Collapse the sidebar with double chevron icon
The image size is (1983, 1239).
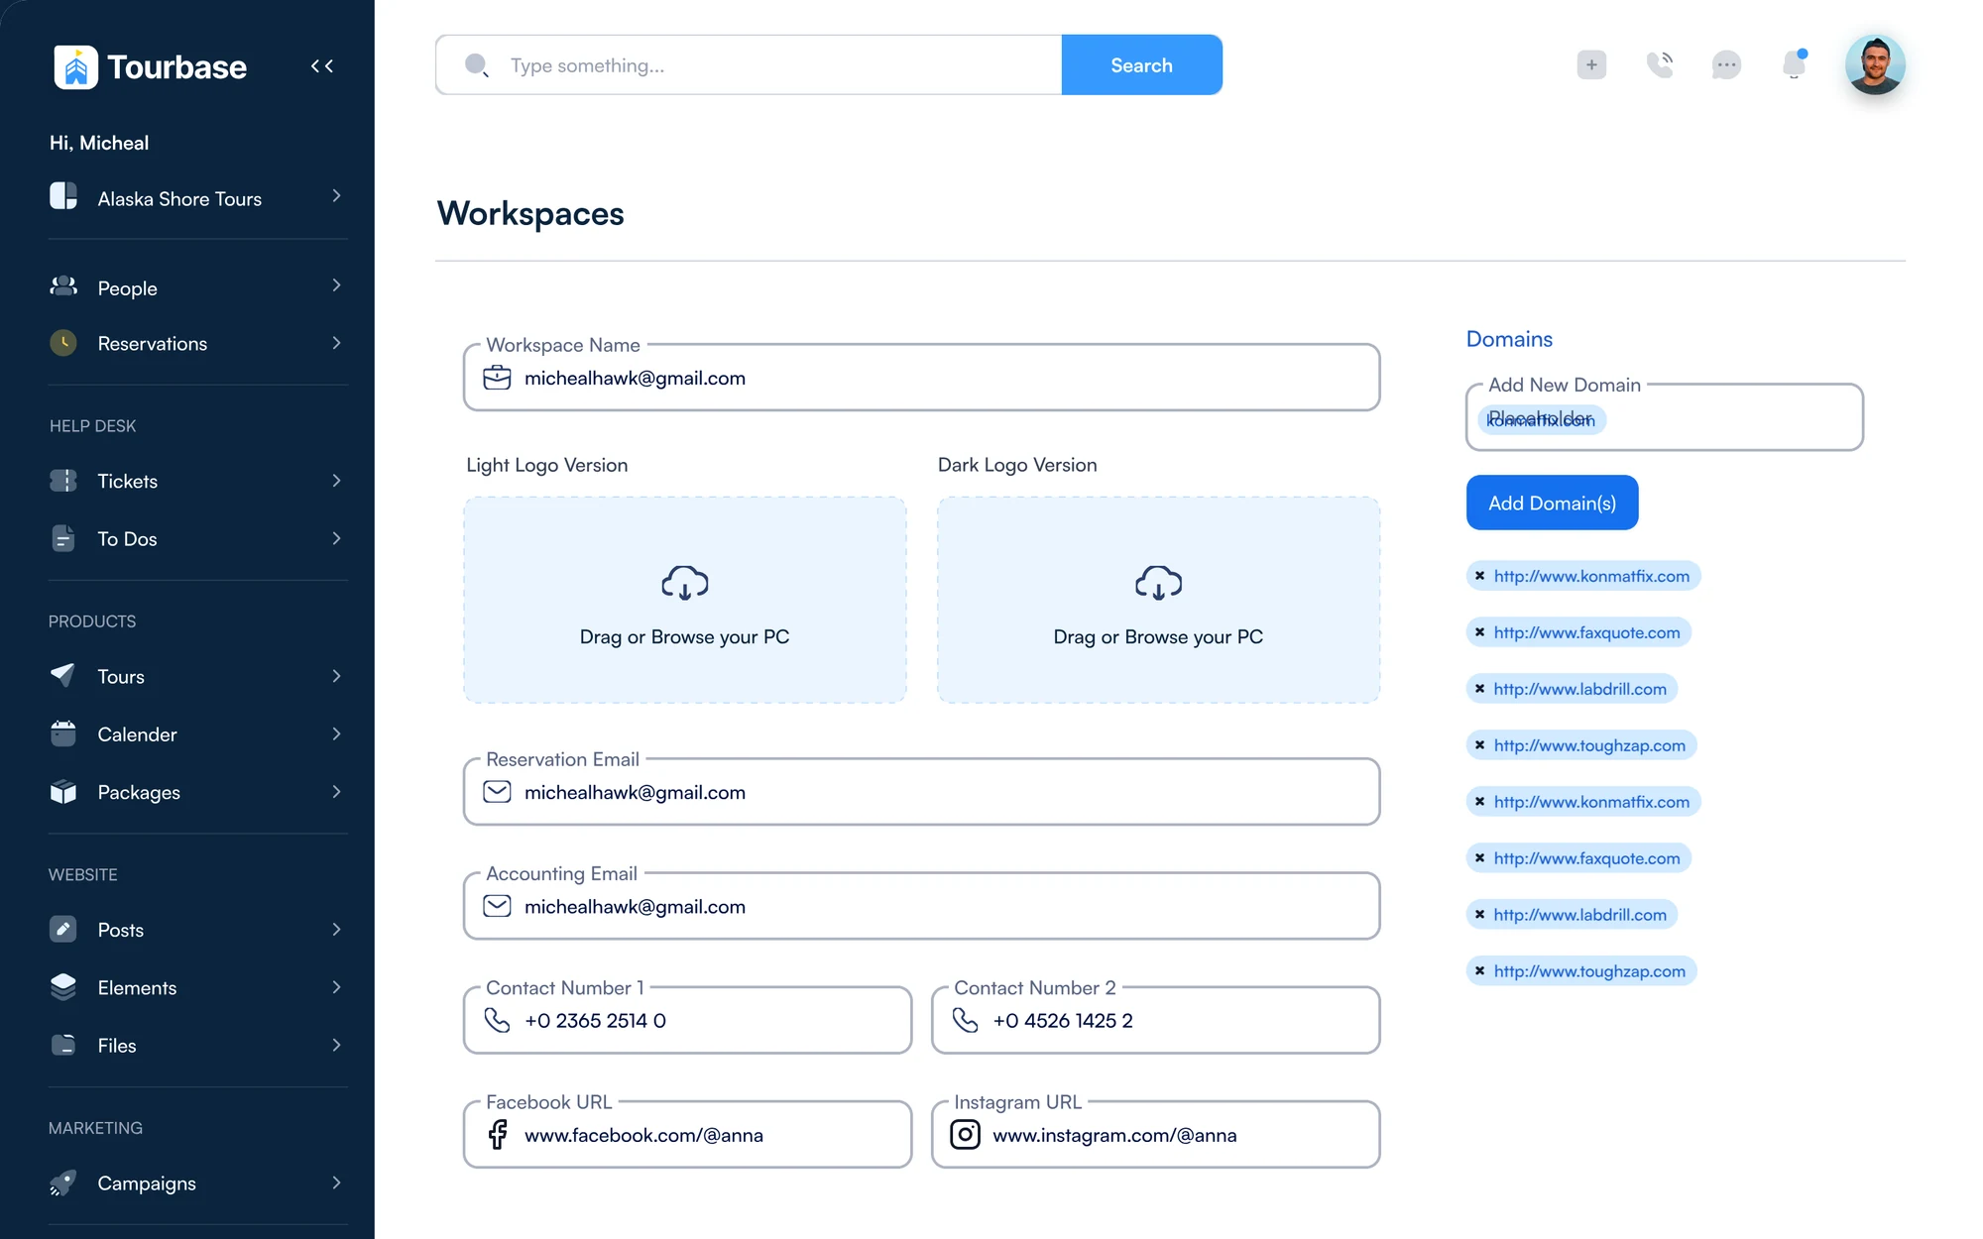[322, 66]
